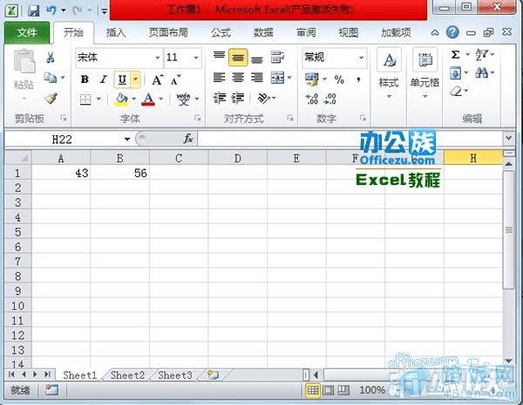Apply red font color

pyautogui.click(x=148, y=100)
